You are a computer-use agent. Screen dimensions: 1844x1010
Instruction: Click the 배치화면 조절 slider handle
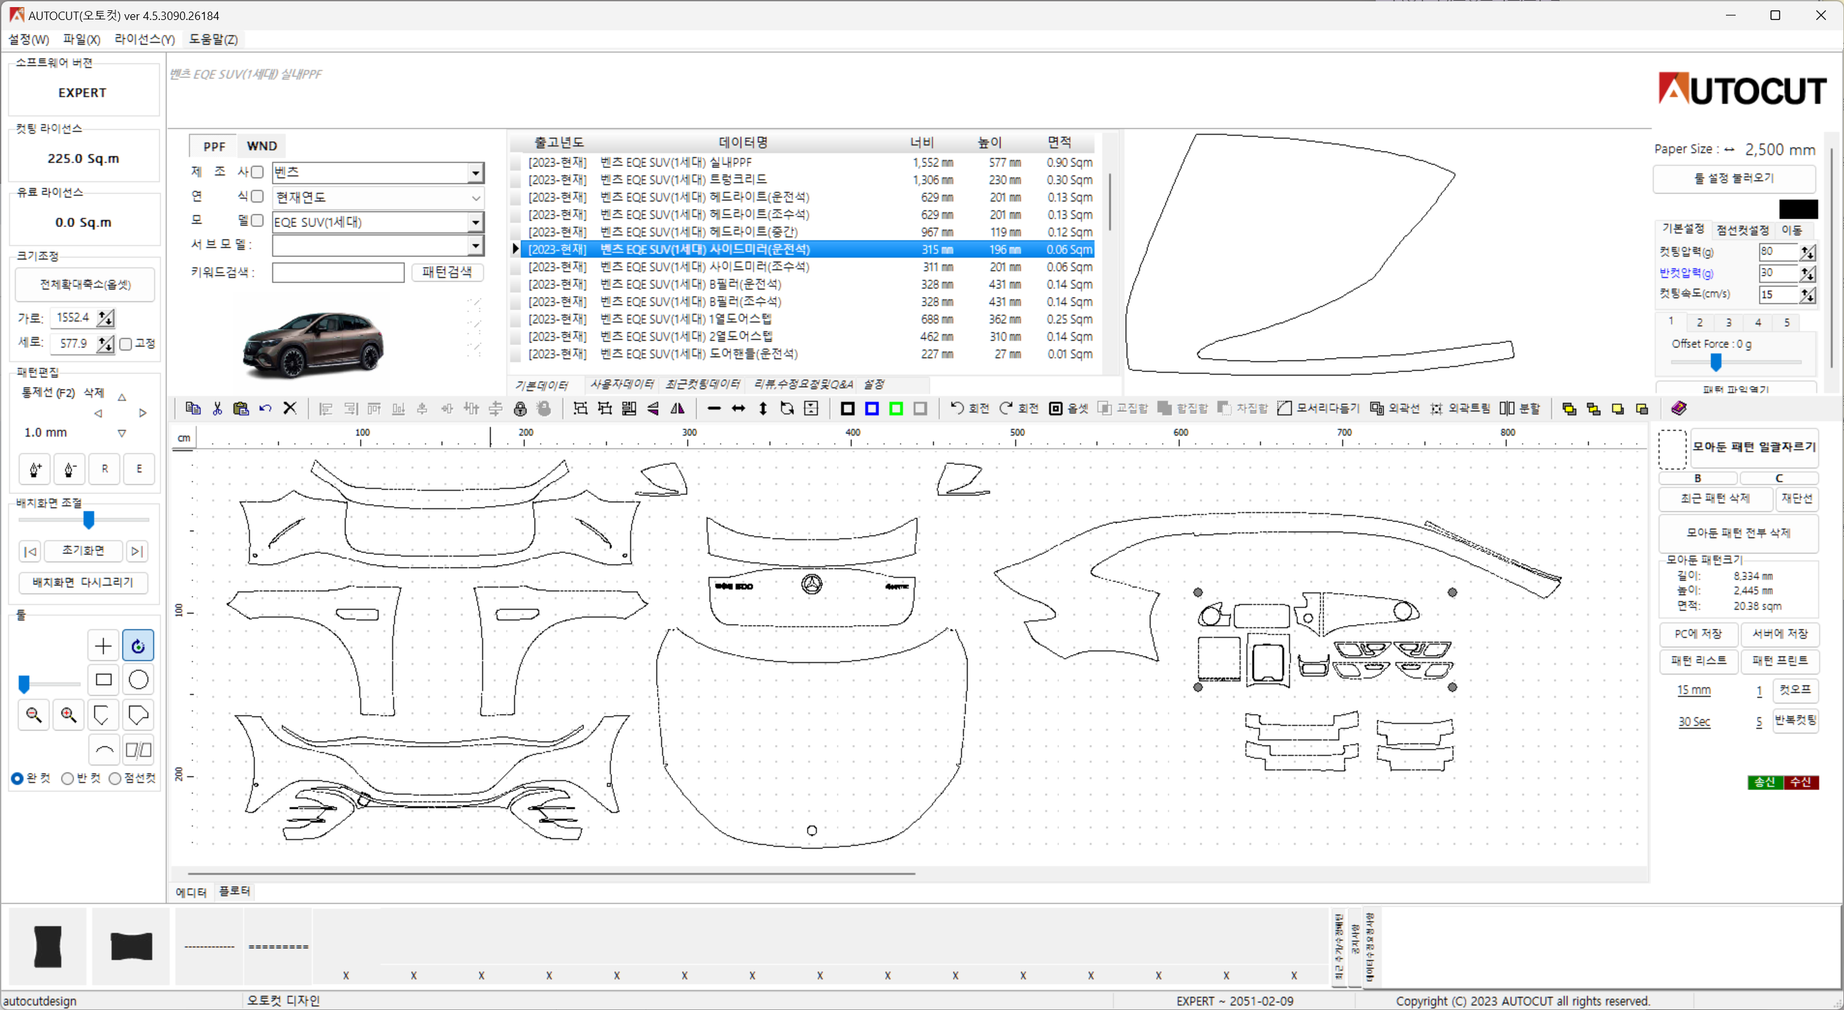click(89, 520)
